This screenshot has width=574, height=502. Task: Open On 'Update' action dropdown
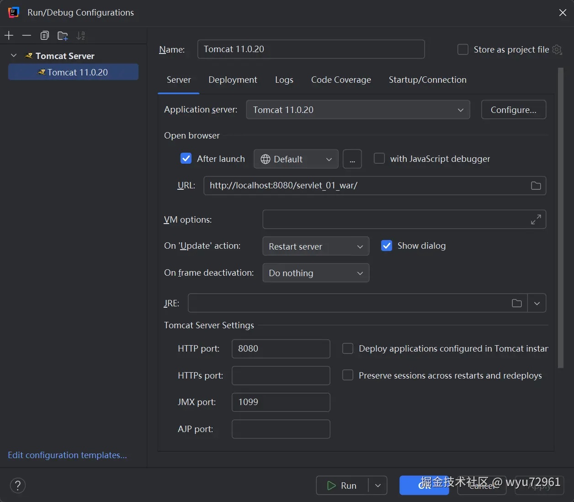pos(316,246)
